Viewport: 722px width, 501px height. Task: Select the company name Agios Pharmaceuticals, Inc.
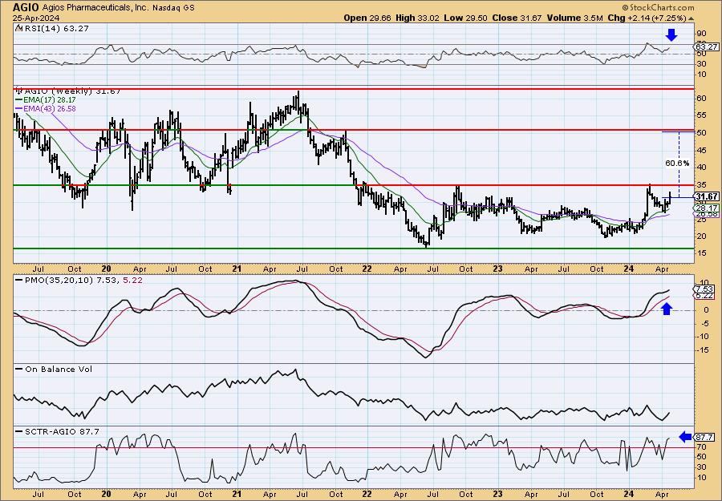pos(95,8)
